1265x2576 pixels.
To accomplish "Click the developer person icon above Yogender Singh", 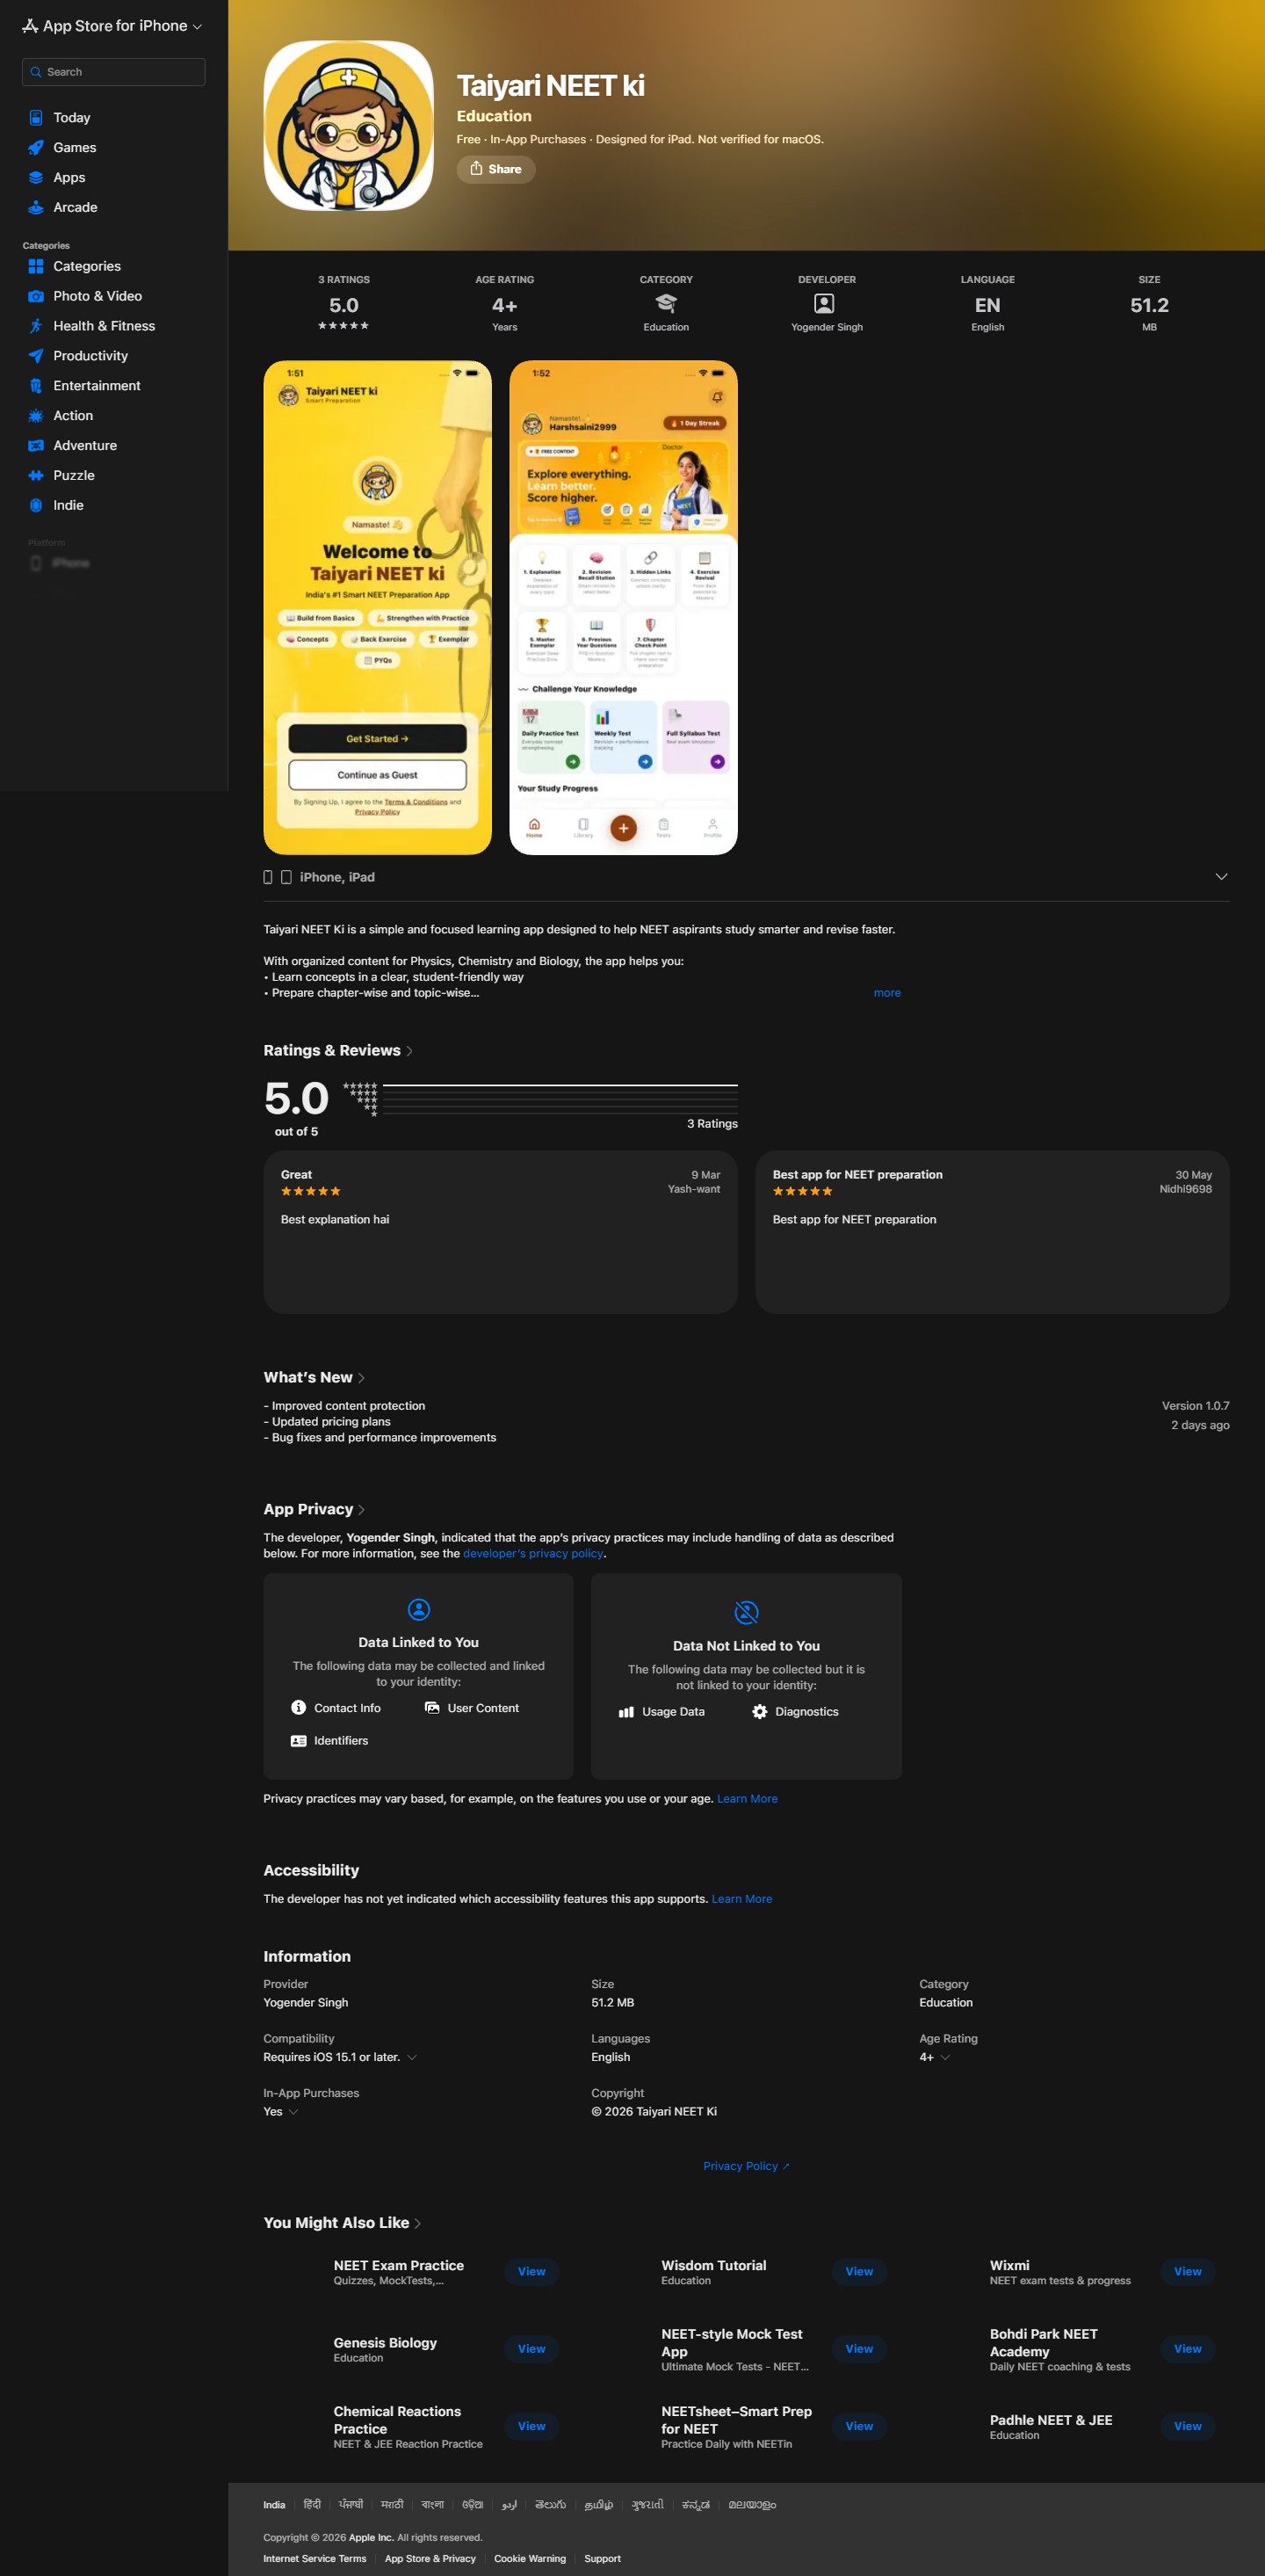I will [824, 303].
